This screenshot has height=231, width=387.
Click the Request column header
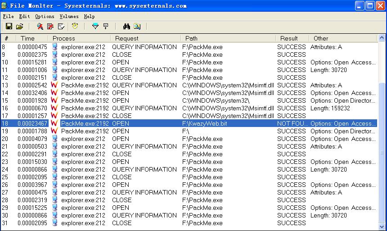tap(146, 38)
